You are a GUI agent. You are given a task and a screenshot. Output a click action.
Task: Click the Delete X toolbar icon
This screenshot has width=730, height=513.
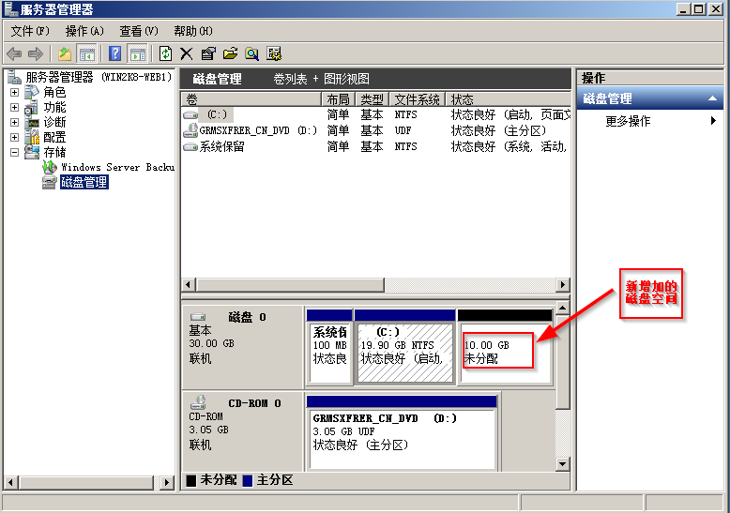(186, 54)
